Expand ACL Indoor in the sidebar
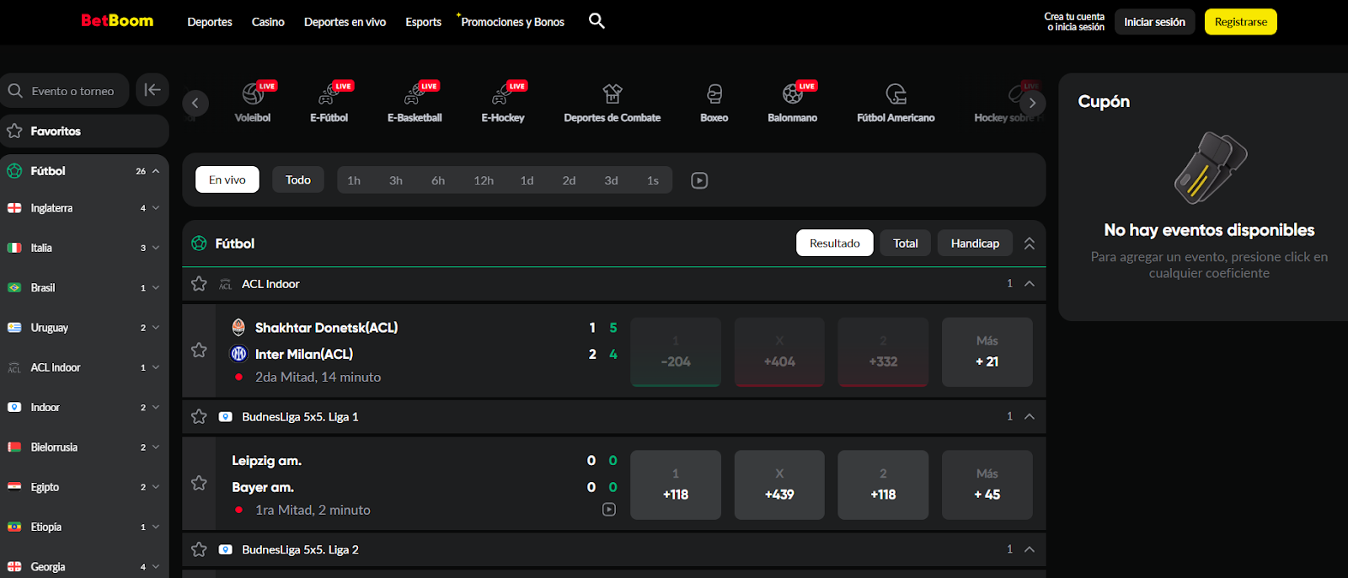The height and width of the screenshot is (578, 1348). click(x=156, y=367)
